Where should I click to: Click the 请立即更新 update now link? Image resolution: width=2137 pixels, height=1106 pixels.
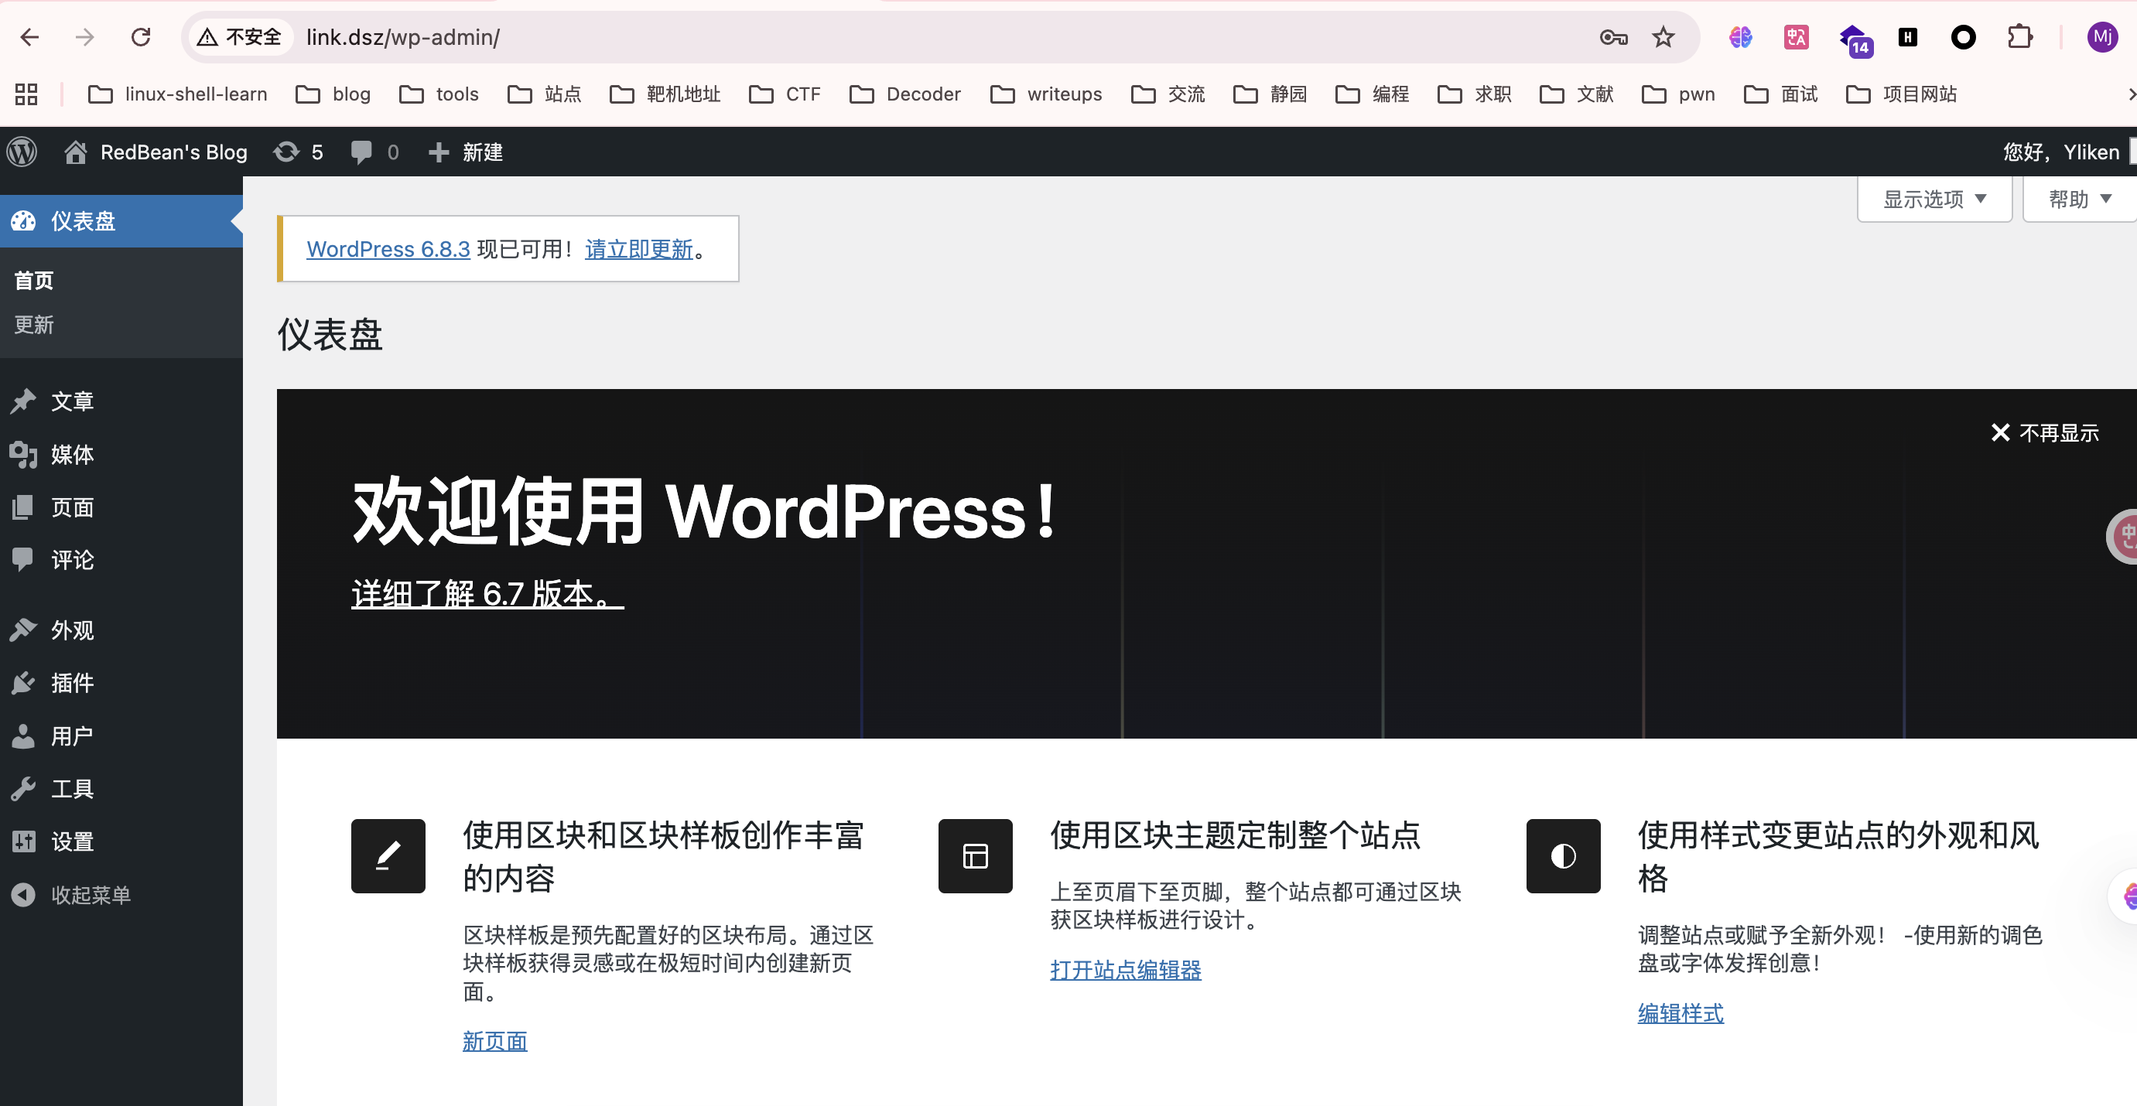[x=638, y=249]
